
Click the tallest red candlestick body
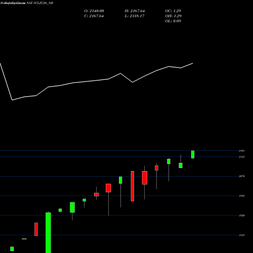133,186
